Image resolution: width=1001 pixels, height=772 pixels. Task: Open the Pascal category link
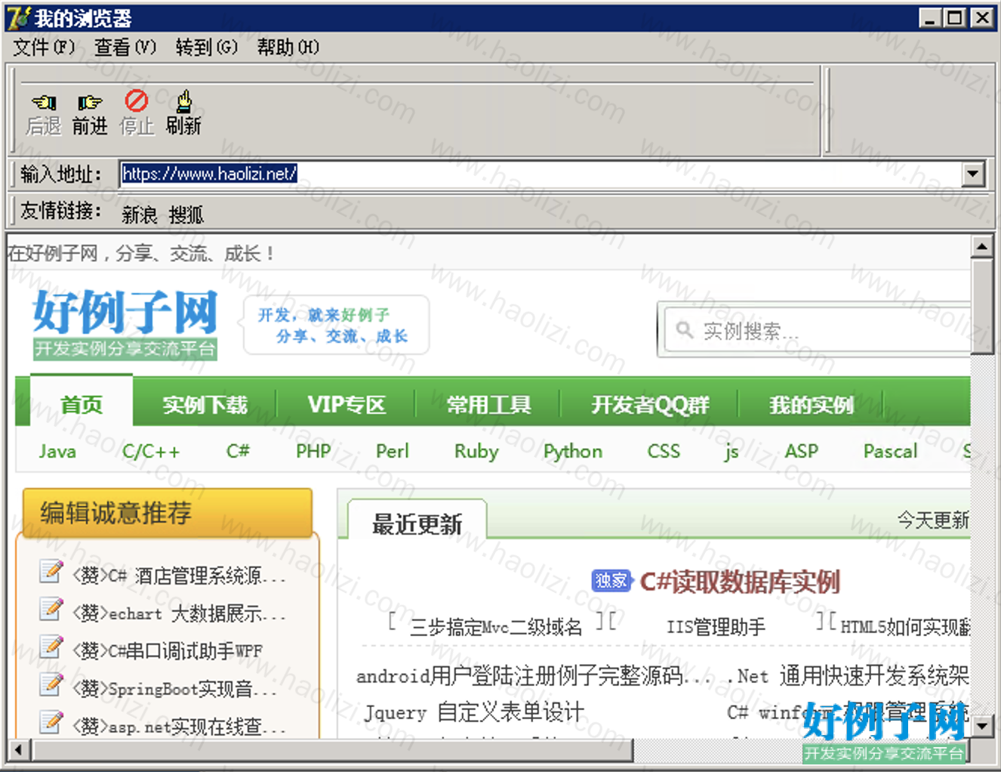pyautogui.click(x=891, y=452)
